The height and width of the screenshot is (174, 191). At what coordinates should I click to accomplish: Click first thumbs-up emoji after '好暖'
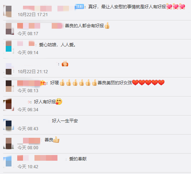62,83
